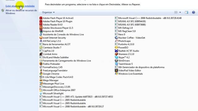198x111 pixels.
Task: Click the VideoPad Video Editor icon
Action: 116,70
